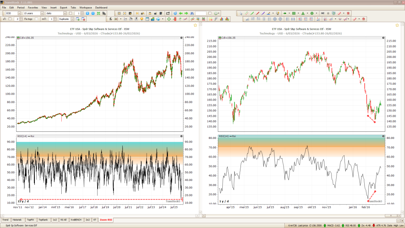Switch to the Historiek tab
The width and height of the screenshot is (405, 228).
17,220
